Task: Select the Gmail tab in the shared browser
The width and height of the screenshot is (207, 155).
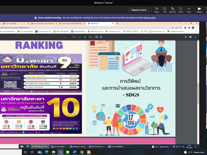Action: click(72, 24)
